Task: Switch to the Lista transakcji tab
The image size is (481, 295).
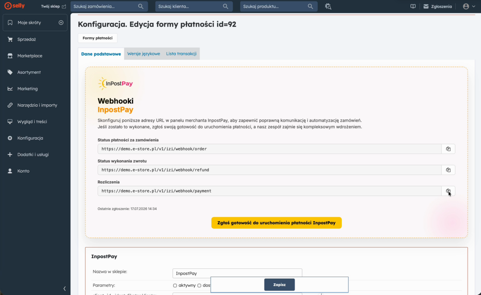Action: click(181, 53)
